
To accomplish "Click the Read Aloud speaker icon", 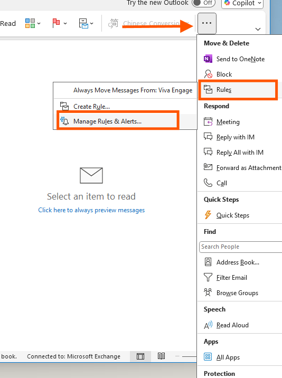I will [x=208, y=325].
